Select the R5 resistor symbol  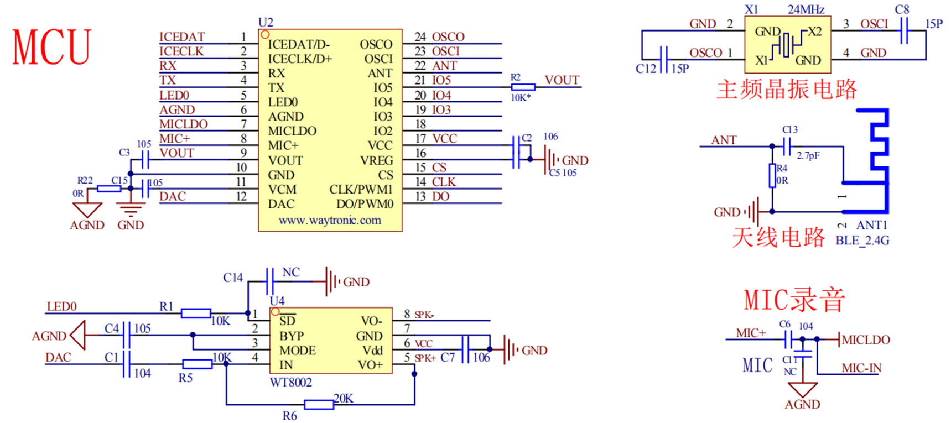pos(197,364)
